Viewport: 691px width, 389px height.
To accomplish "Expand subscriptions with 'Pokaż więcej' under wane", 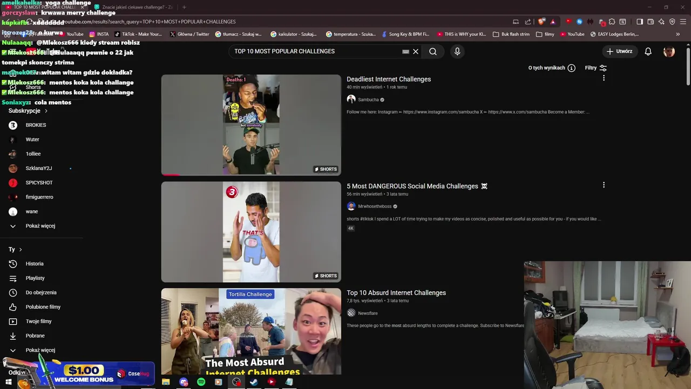I will coord(41,226).
